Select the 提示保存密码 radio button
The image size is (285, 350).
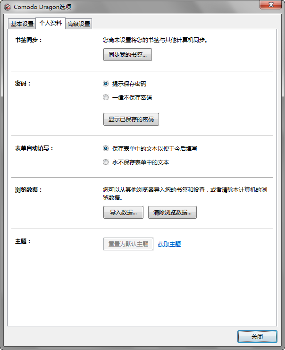coord(106,84)
